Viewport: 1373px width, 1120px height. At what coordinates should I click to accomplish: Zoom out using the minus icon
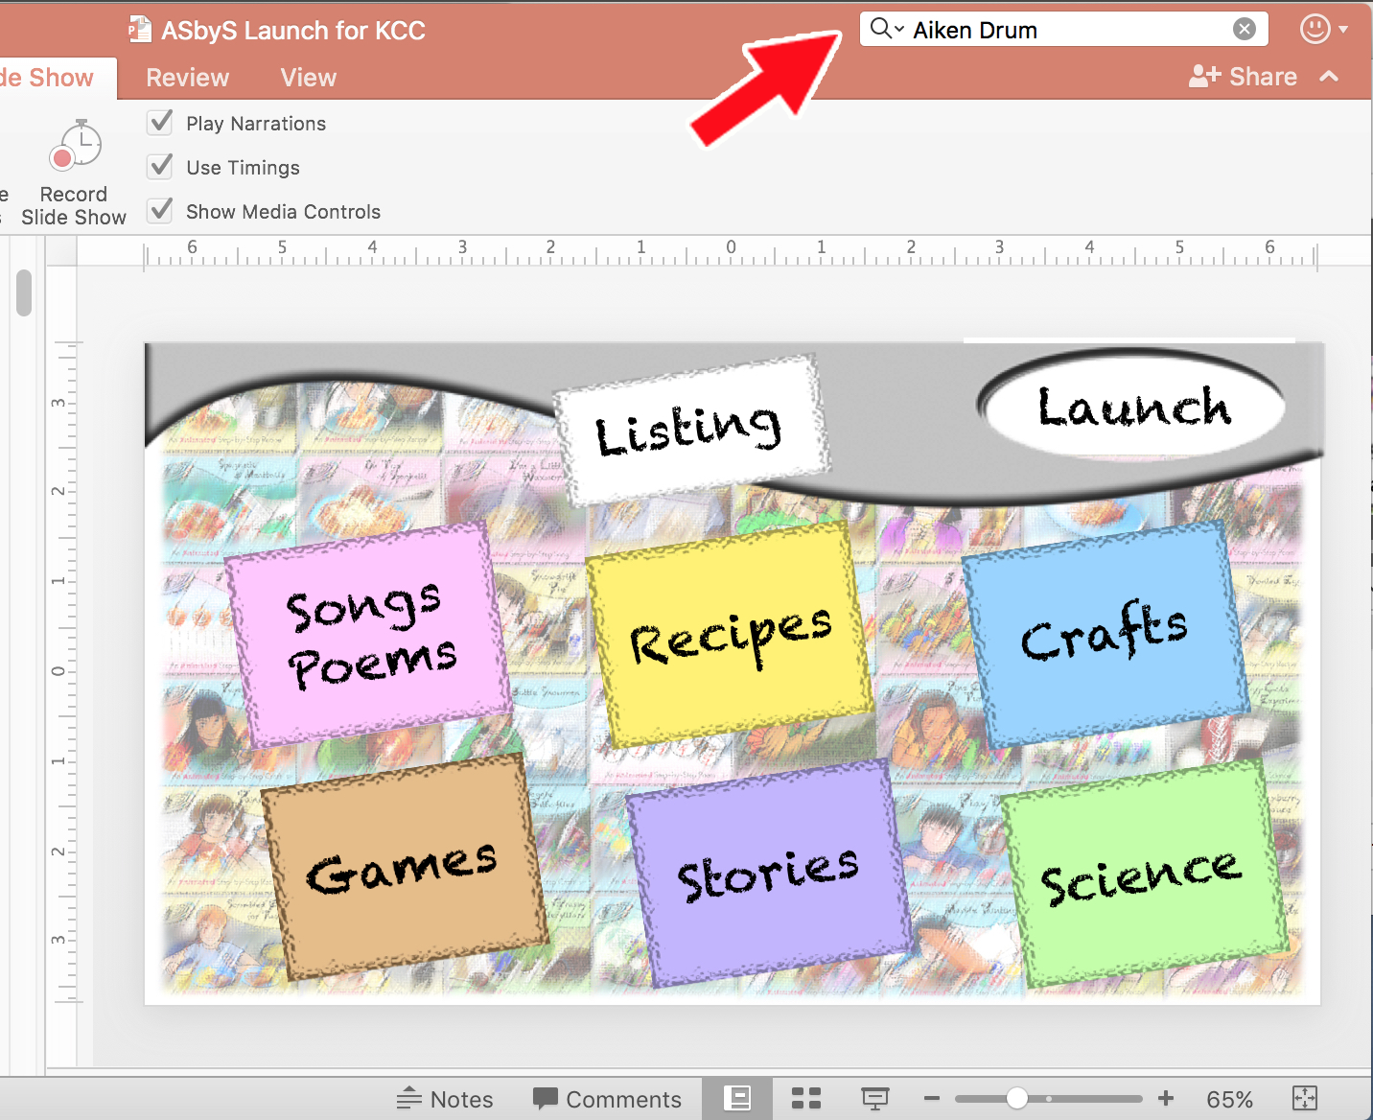pyautogui.click(x=931, y=1099)
